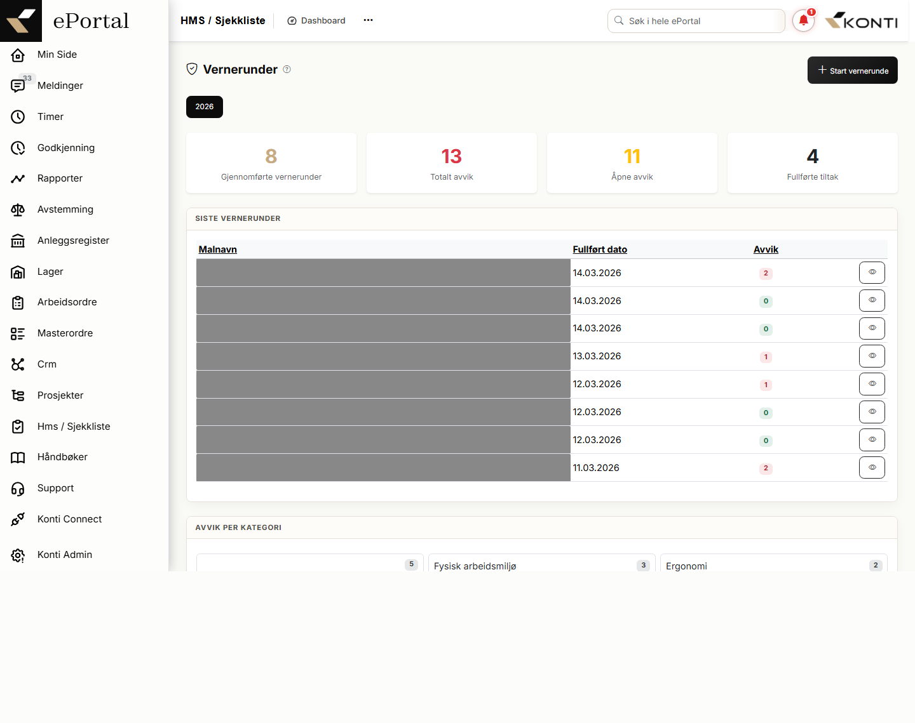
Task: View the 13.03.2026 vernerunde eye button
Action: click(x=872, y=356)
